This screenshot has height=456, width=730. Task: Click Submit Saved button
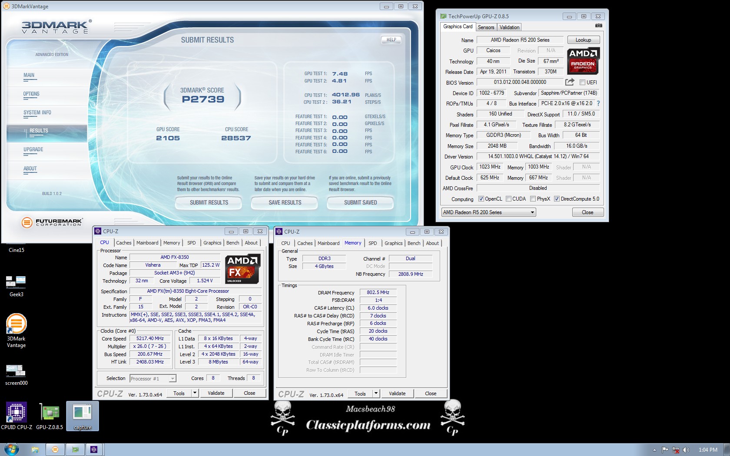click(x=360, y=203)
